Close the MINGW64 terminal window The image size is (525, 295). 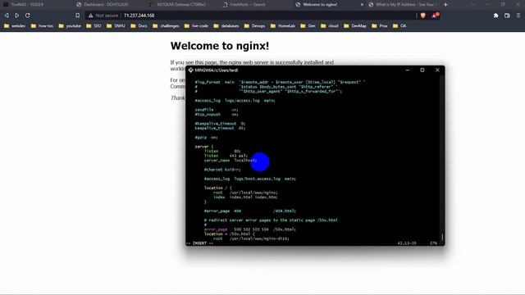coord(437,70)
